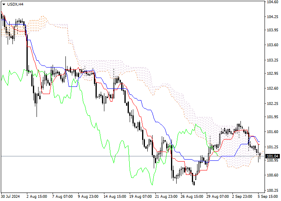
Task: Click the 9 Aug 23:00 time label
Action: point(88,196)
